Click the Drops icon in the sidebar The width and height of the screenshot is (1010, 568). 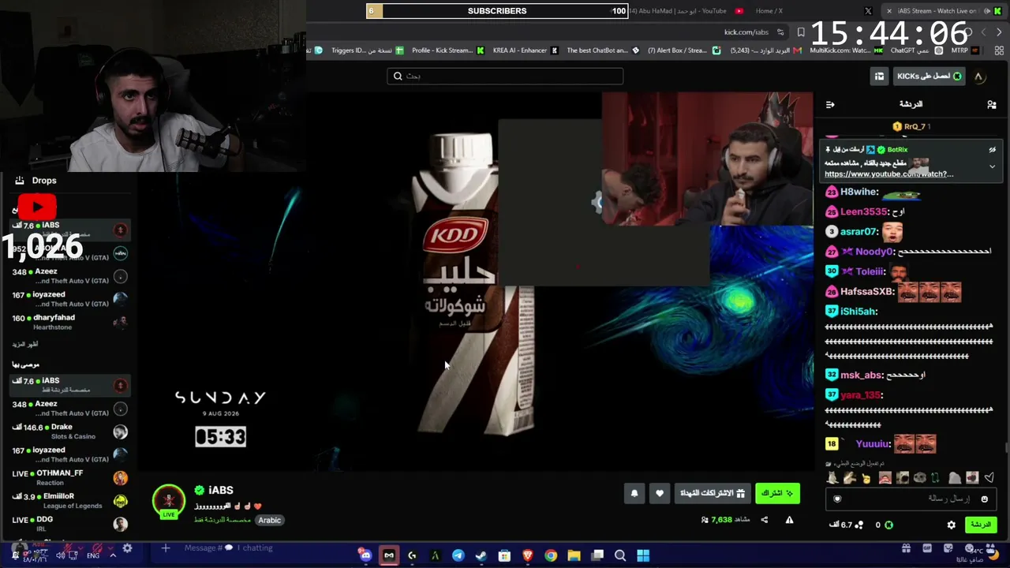tap(19, 181)
